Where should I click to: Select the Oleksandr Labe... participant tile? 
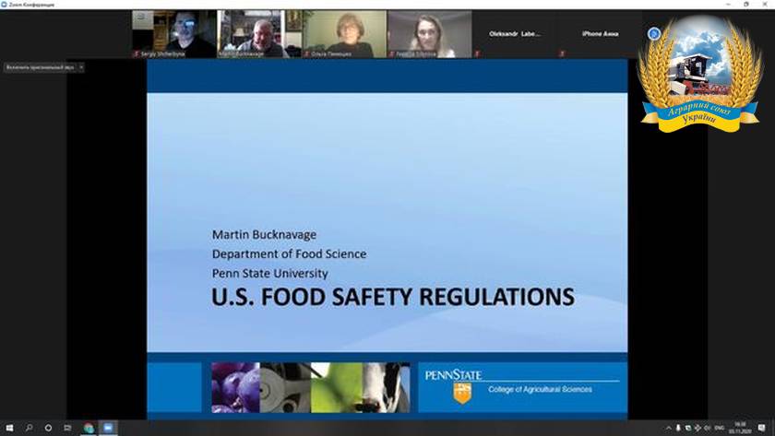(x=515, y=33)
